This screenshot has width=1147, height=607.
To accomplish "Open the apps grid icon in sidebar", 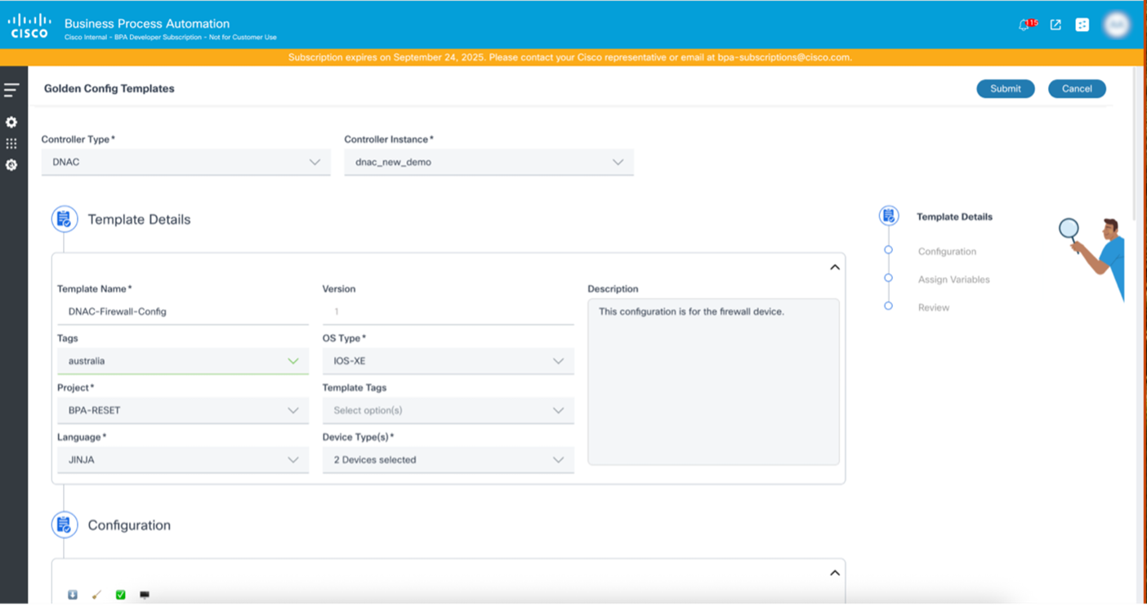I will coord(11,144).
